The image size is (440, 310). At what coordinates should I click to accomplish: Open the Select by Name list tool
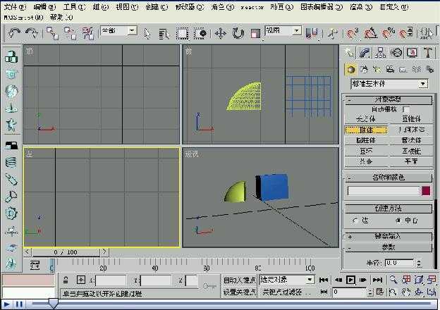164,34
